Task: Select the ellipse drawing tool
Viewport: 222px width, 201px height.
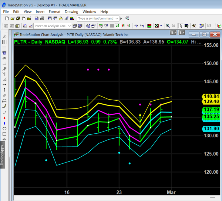Action: (x=4, y=129)
